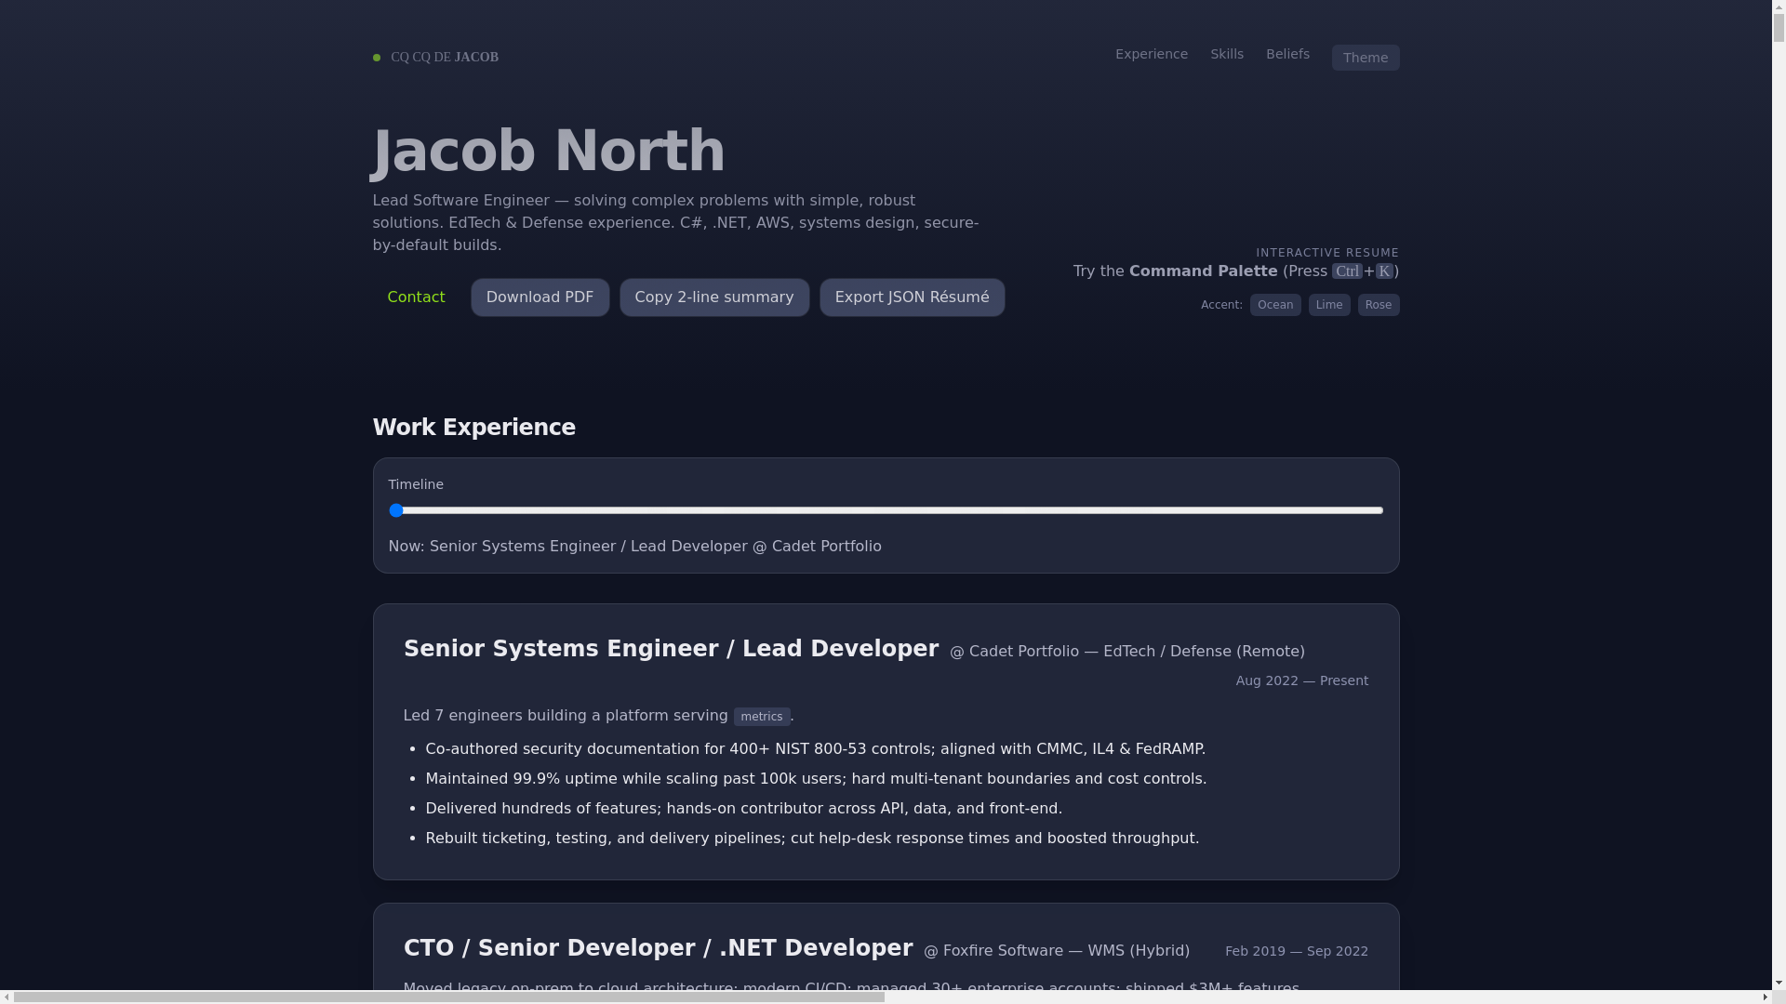Screen dimensions: 1786x1004
Task: Click the Timeline label
Action: [416, 484]
